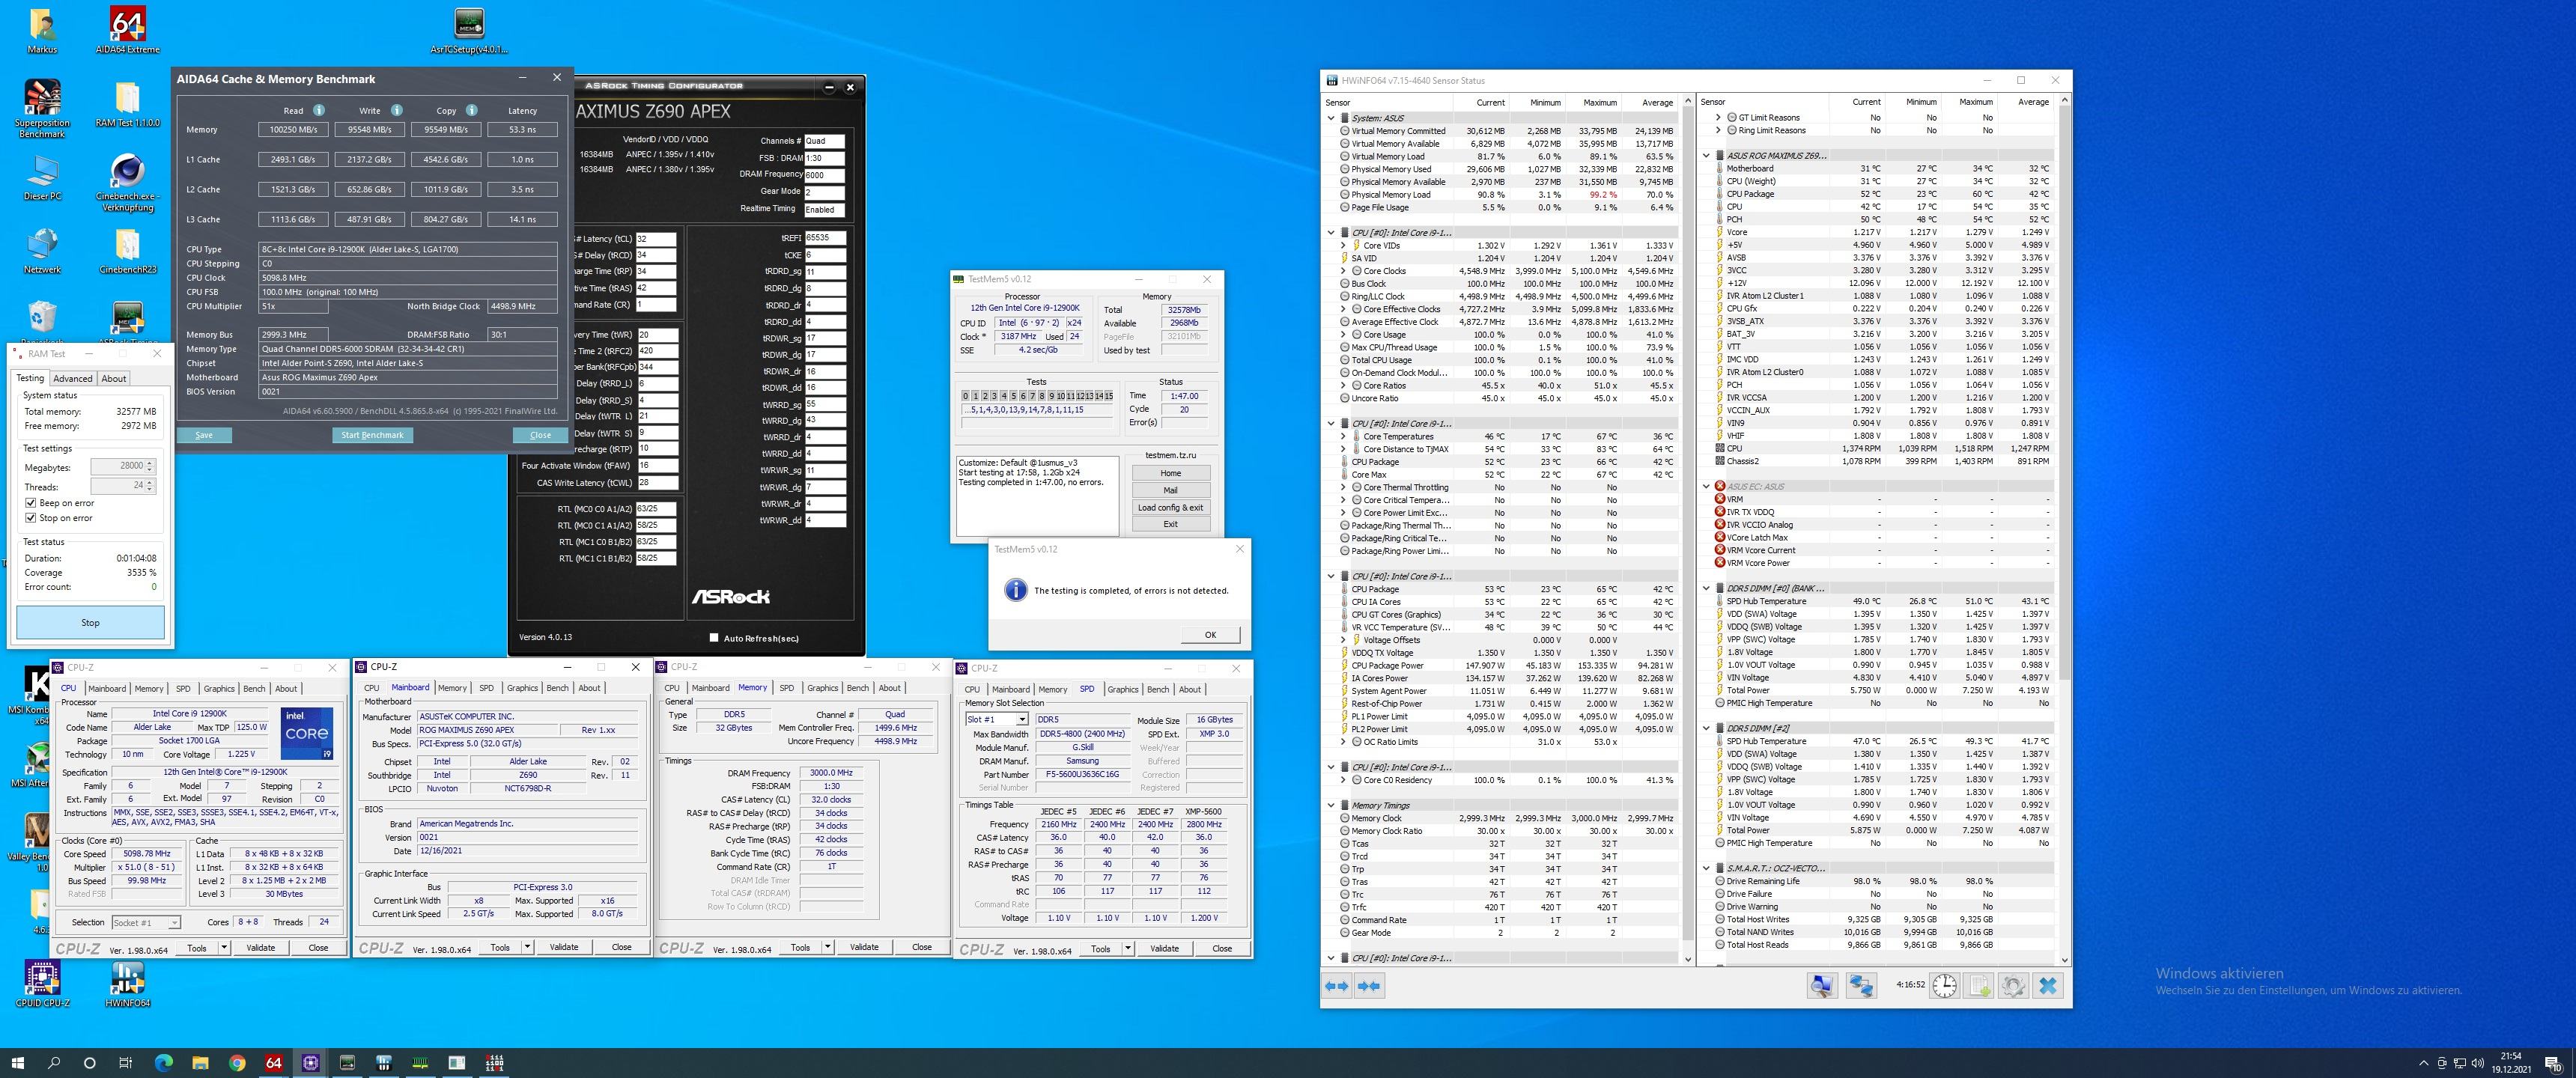Toggle Beep on error checkbox

coord(31,503)
